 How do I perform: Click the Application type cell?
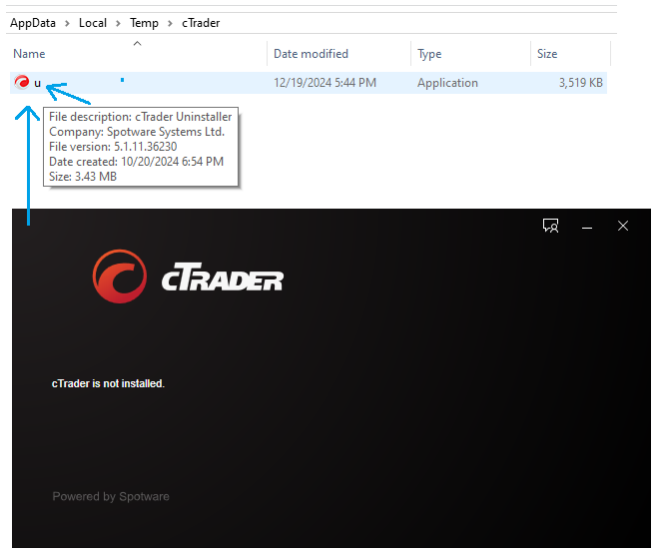click(447, 83)
